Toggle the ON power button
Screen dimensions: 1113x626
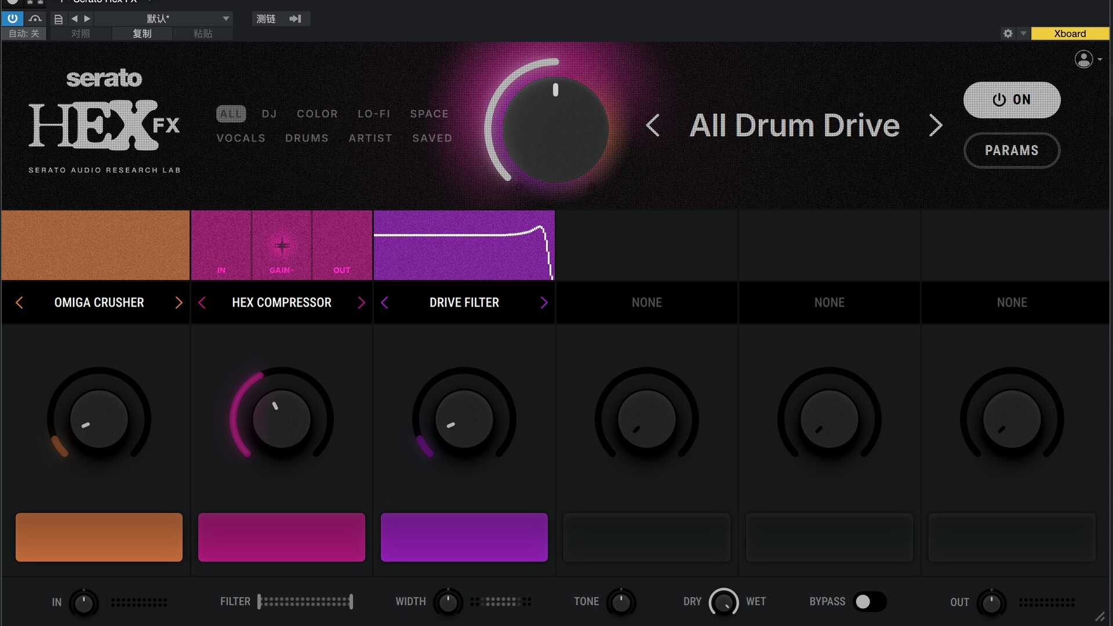(x=1012, y=100)
